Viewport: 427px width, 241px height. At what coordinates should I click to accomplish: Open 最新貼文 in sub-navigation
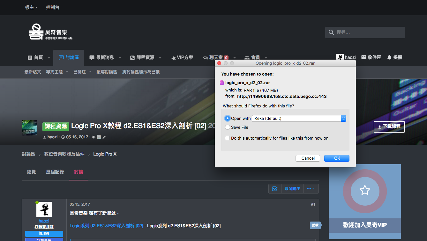pyautogui.click(x=33, y=72)
